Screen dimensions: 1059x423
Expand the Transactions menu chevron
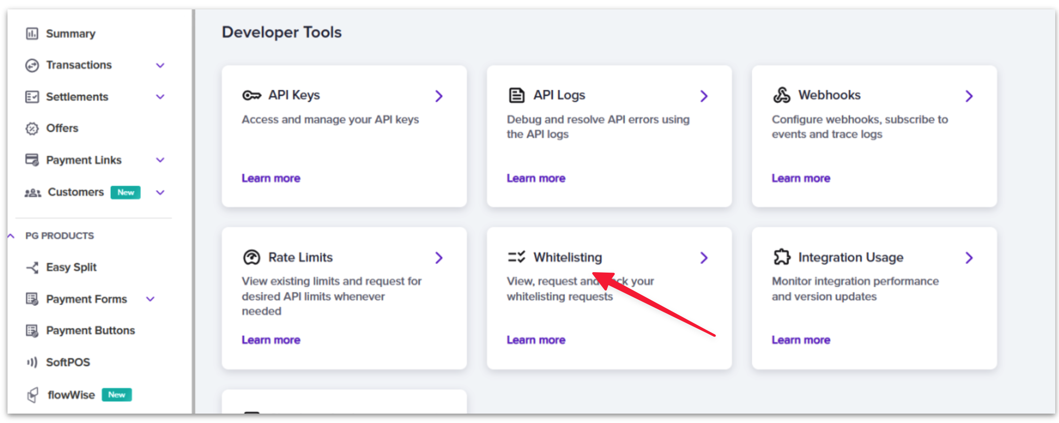[160, 65]
